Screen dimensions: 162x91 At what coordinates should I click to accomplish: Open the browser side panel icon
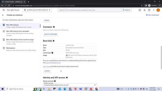click(x=146, y=6)
